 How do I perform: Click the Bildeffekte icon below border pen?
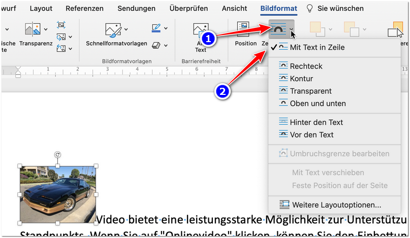(156, 45)
